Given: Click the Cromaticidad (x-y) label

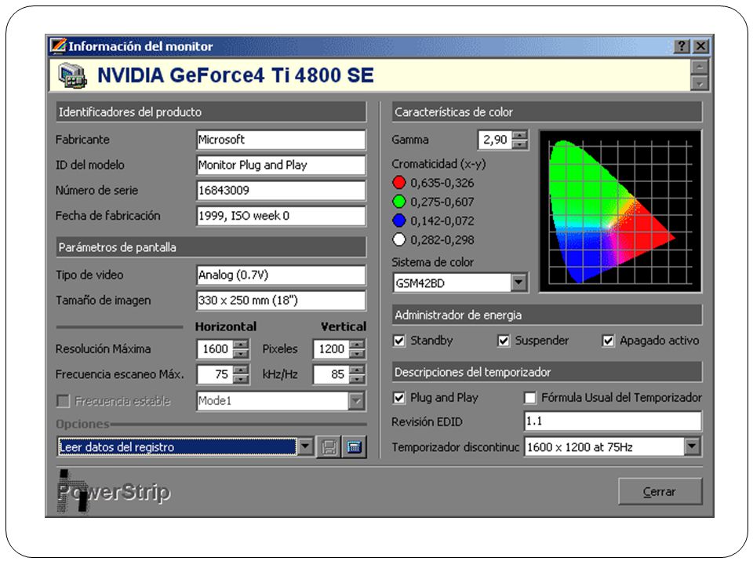Looking at the screenshot, I should point(438,164).
